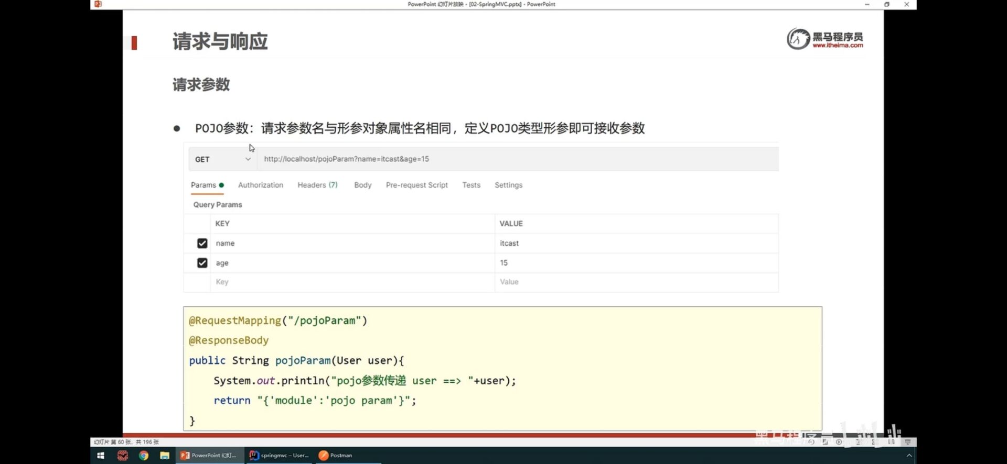Click the @ResponseBody annotation line
Screen dimensions: 1007x464
coord(229,340)
